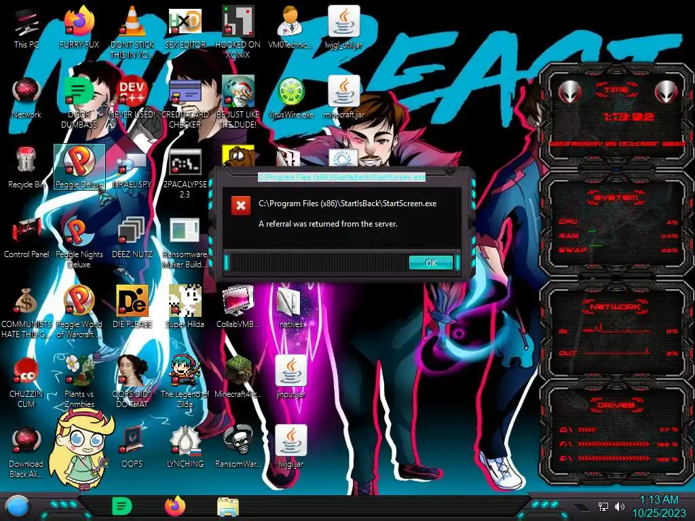This screenshot has width=695, height=521.
Task: Select the Peggle Deluxe icon
Action: 79,167
